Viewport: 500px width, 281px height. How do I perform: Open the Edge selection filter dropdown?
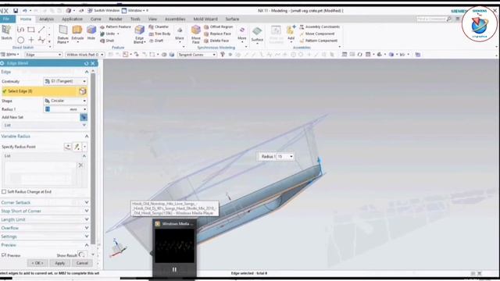(x=44, y=55)
